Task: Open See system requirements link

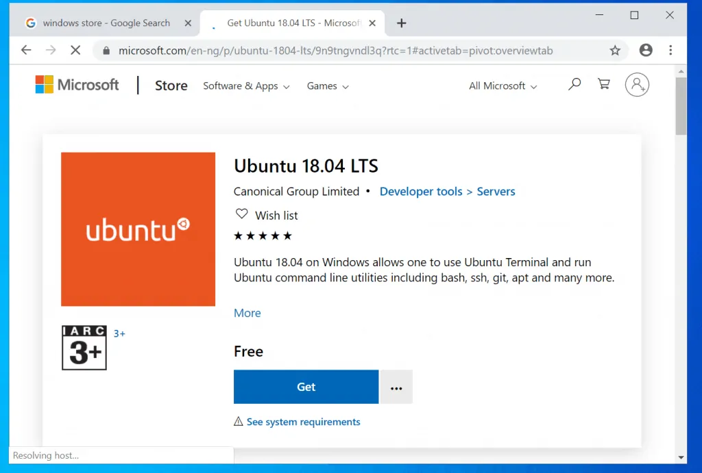Action: click(303, 422)
